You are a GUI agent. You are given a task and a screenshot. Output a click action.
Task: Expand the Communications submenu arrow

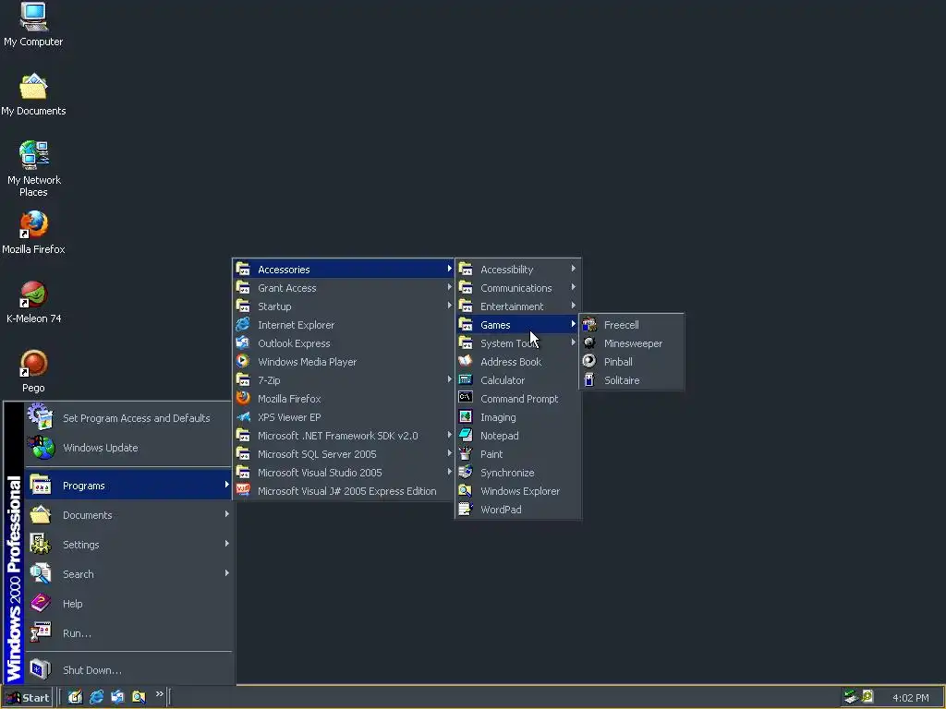573,288
